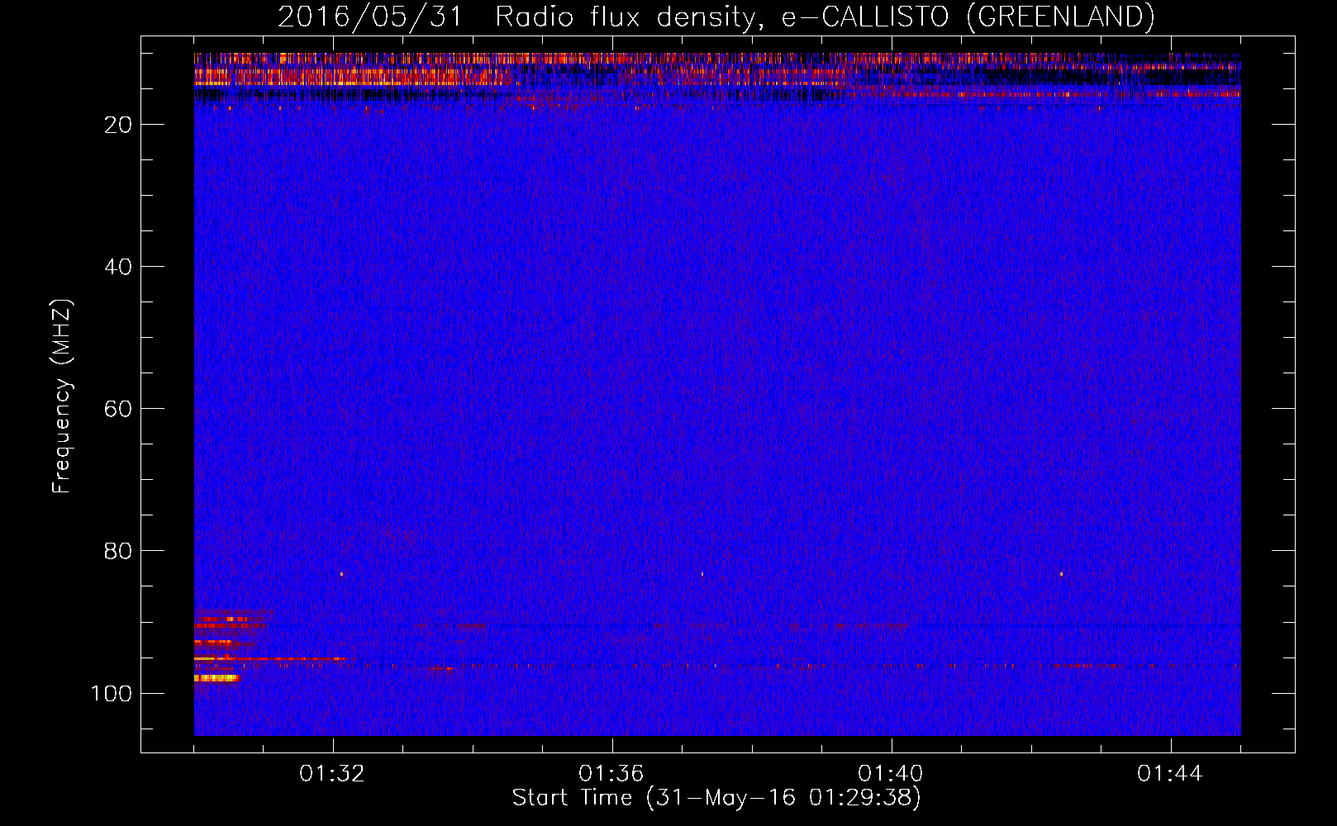The height and width of the screenshot is (826, 1337).
Task: Click the '01:36' time tick label
Action: [x=611, y=774]
